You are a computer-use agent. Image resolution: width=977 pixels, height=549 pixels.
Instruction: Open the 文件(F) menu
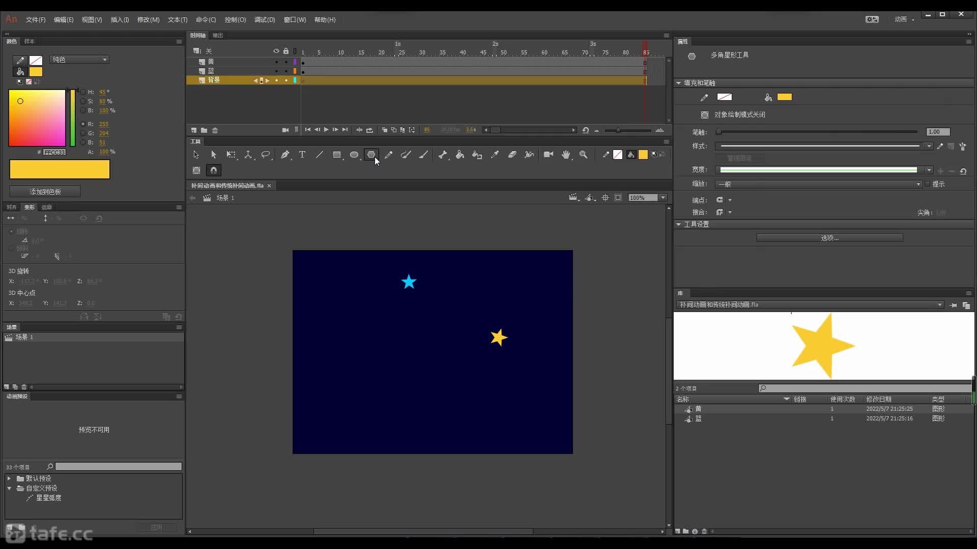pos(36,20)
